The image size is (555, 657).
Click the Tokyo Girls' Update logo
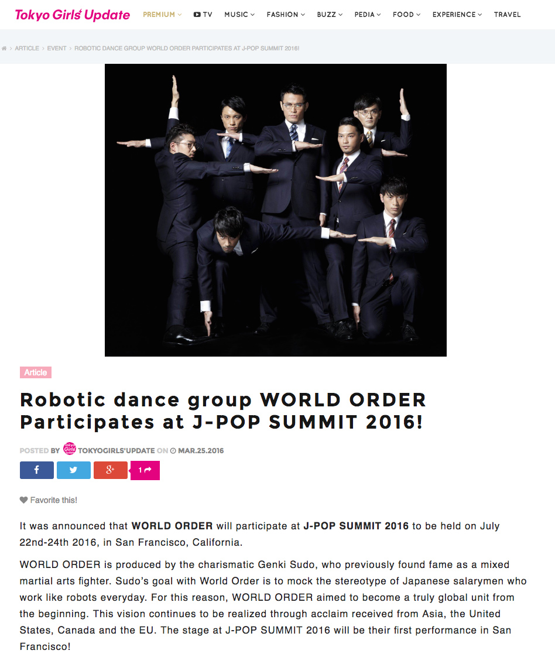click(x=72, y=15)
